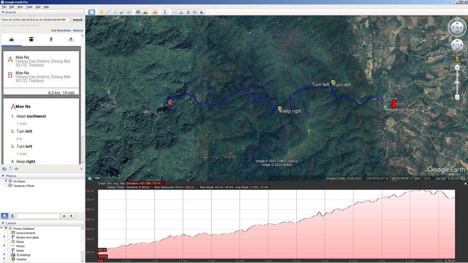The width and height of the screenshot is (468, 263).
Task: Open route History link
Action: click(78, 30)
